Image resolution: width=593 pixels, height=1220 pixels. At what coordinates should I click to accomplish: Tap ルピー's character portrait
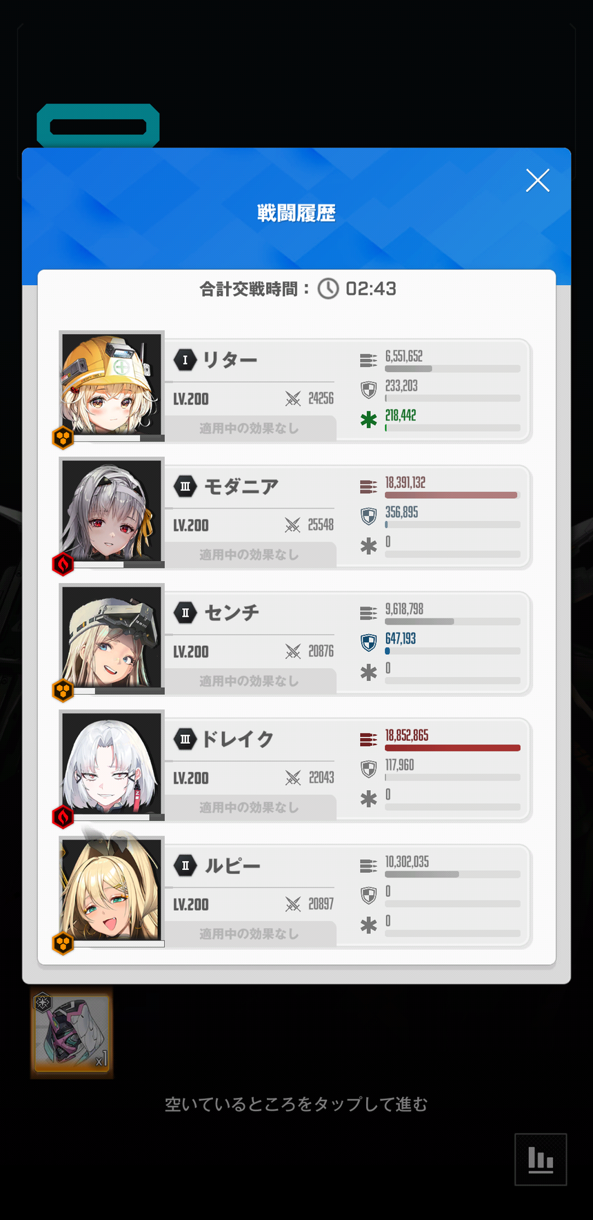[x=112, y=889]
